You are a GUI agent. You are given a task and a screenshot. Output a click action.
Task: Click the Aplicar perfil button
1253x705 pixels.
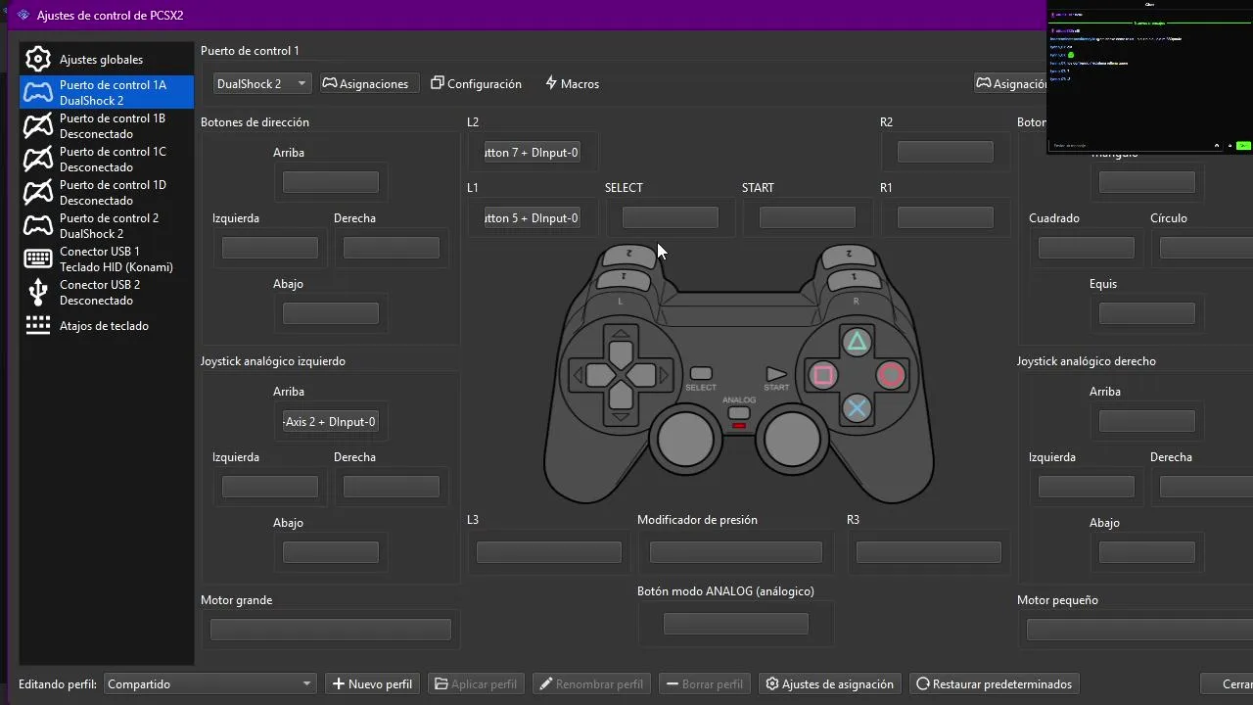(x=476, y=684)
